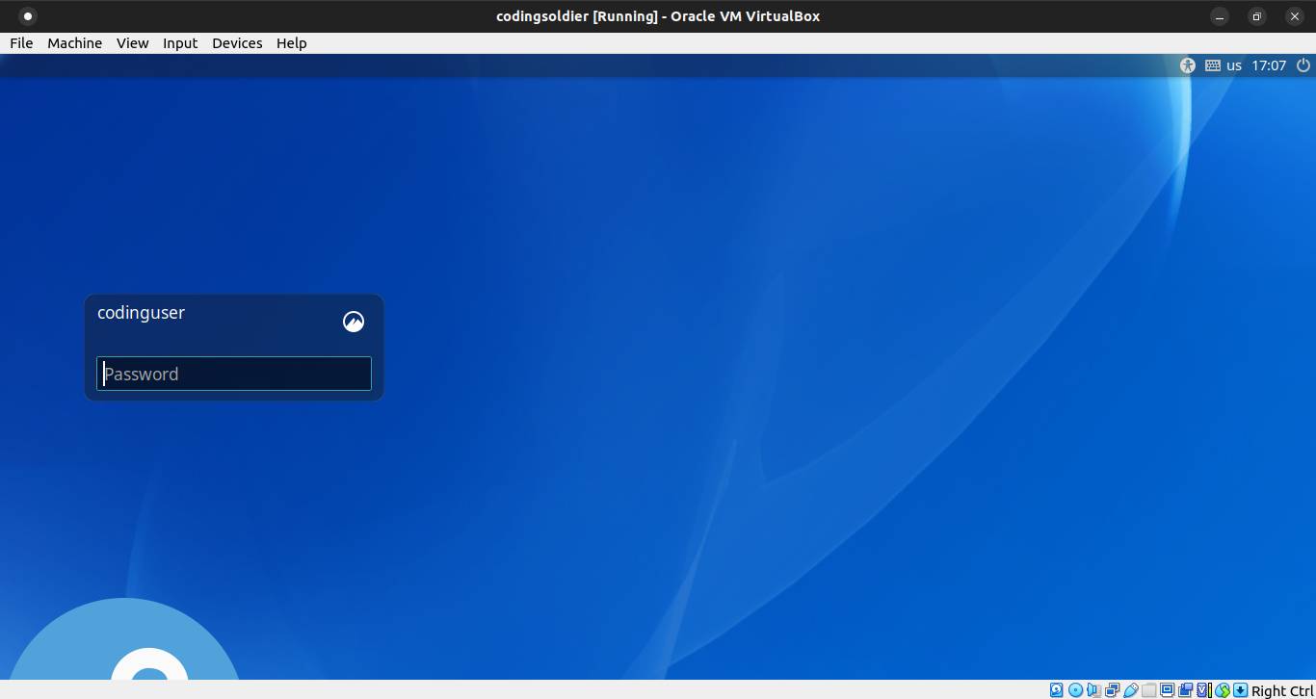Image resolution: width=1316 pixels, height=699 pixels.
Task: Focus the Password input field
Action: click(x=234, y=374)
